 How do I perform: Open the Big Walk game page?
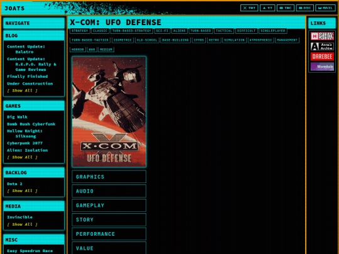pyautogui.click(x=17, y=117)
